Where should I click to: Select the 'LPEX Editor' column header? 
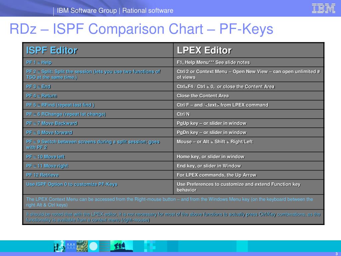[x=248, y=50]
